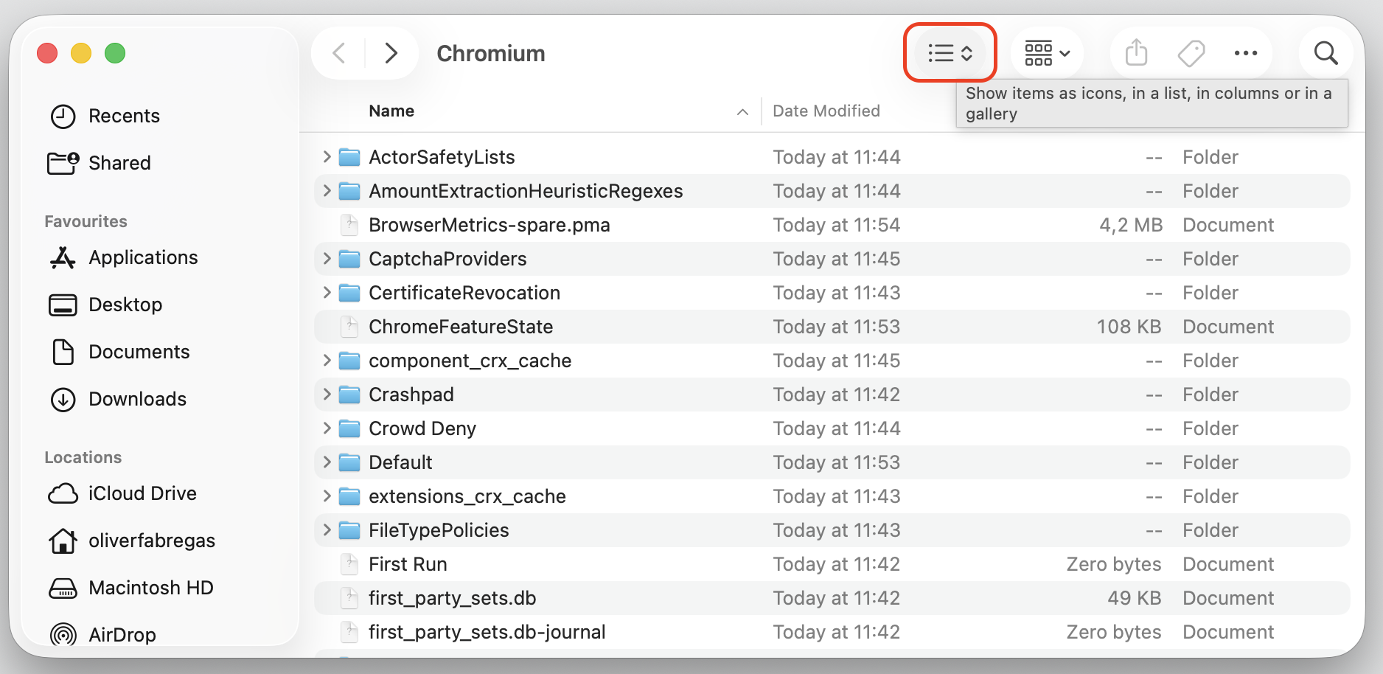The width and height of the screenshot is (1383, 674).
Task: Select the FileTypePolicies row name
Action: [439, 530]
